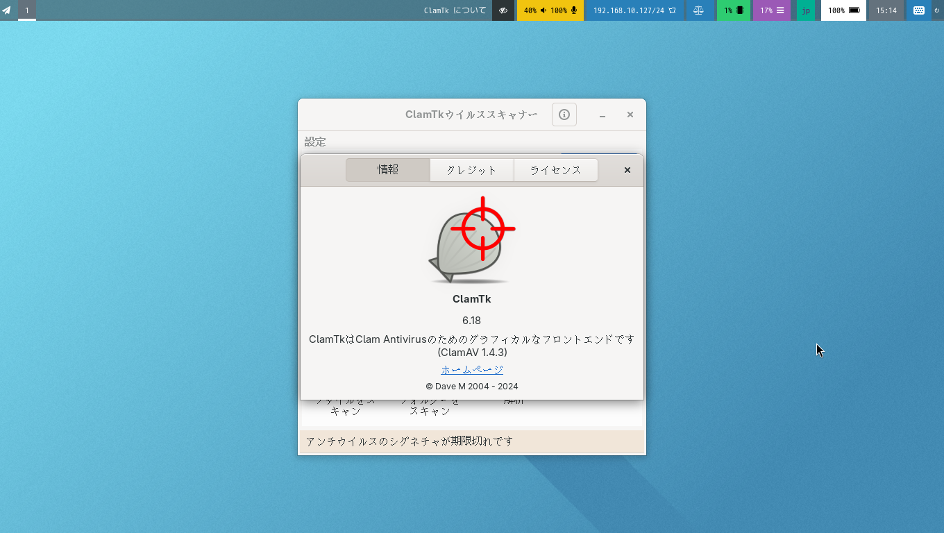Click the ClamTk clam logo image

click(x=472, y=240)
